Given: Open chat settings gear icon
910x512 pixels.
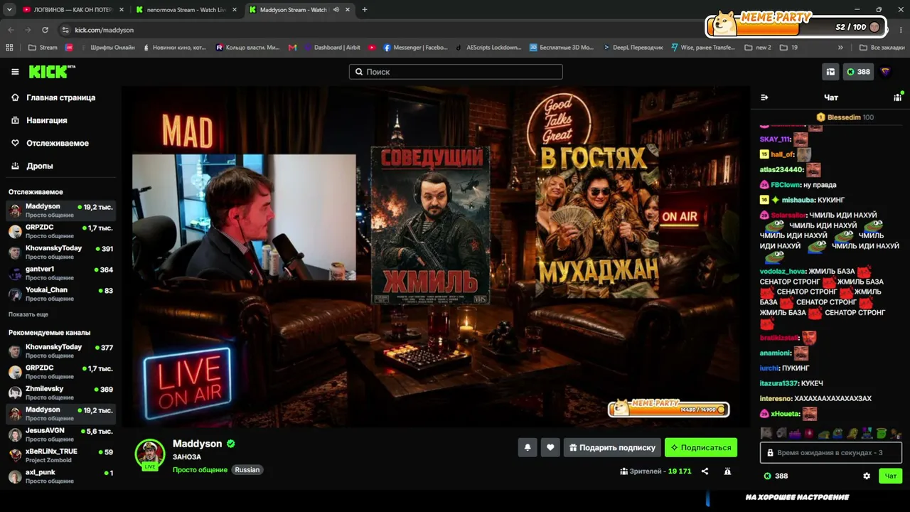Looking at the screenshot, I should click(x=867, y=476).
